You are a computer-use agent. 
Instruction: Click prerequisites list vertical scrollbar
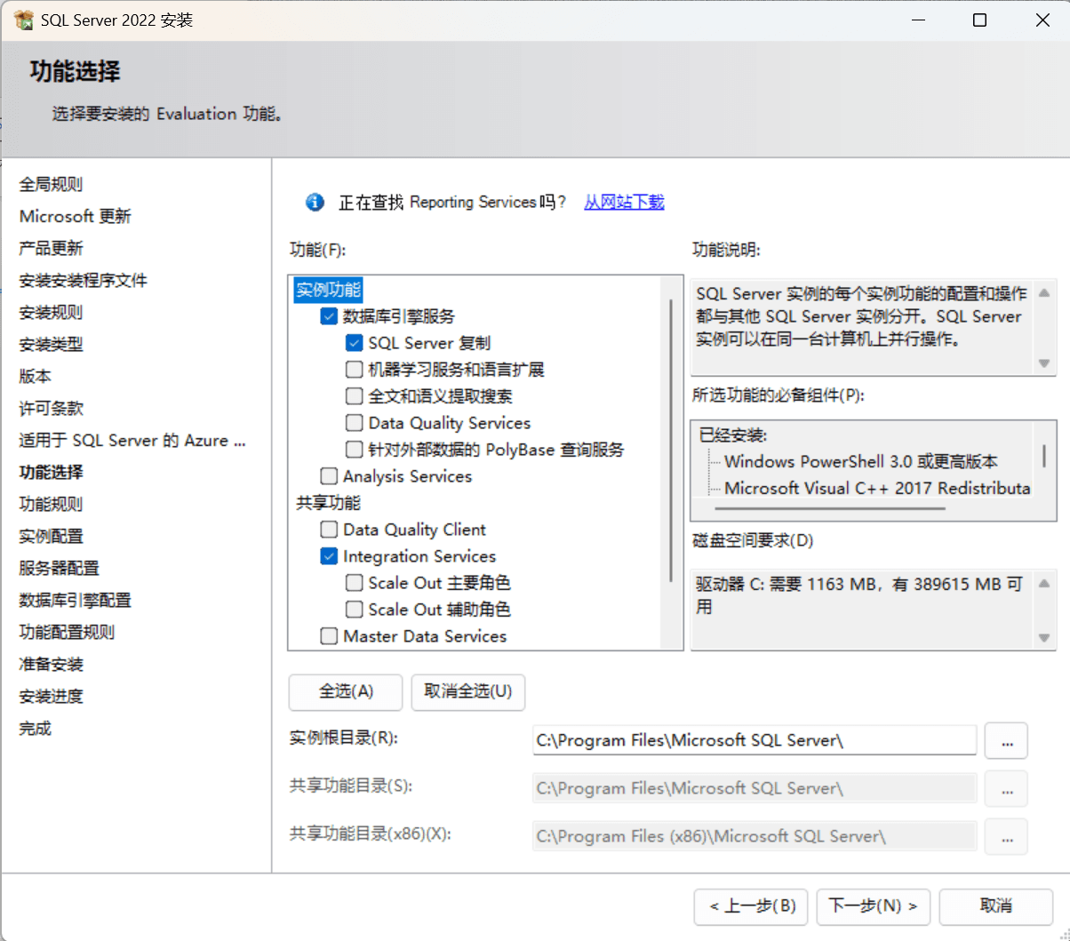(x=1044, y=457)
